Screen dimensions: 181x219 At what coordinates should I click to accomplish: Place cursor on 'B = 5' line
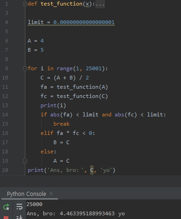tap(35, 50)
